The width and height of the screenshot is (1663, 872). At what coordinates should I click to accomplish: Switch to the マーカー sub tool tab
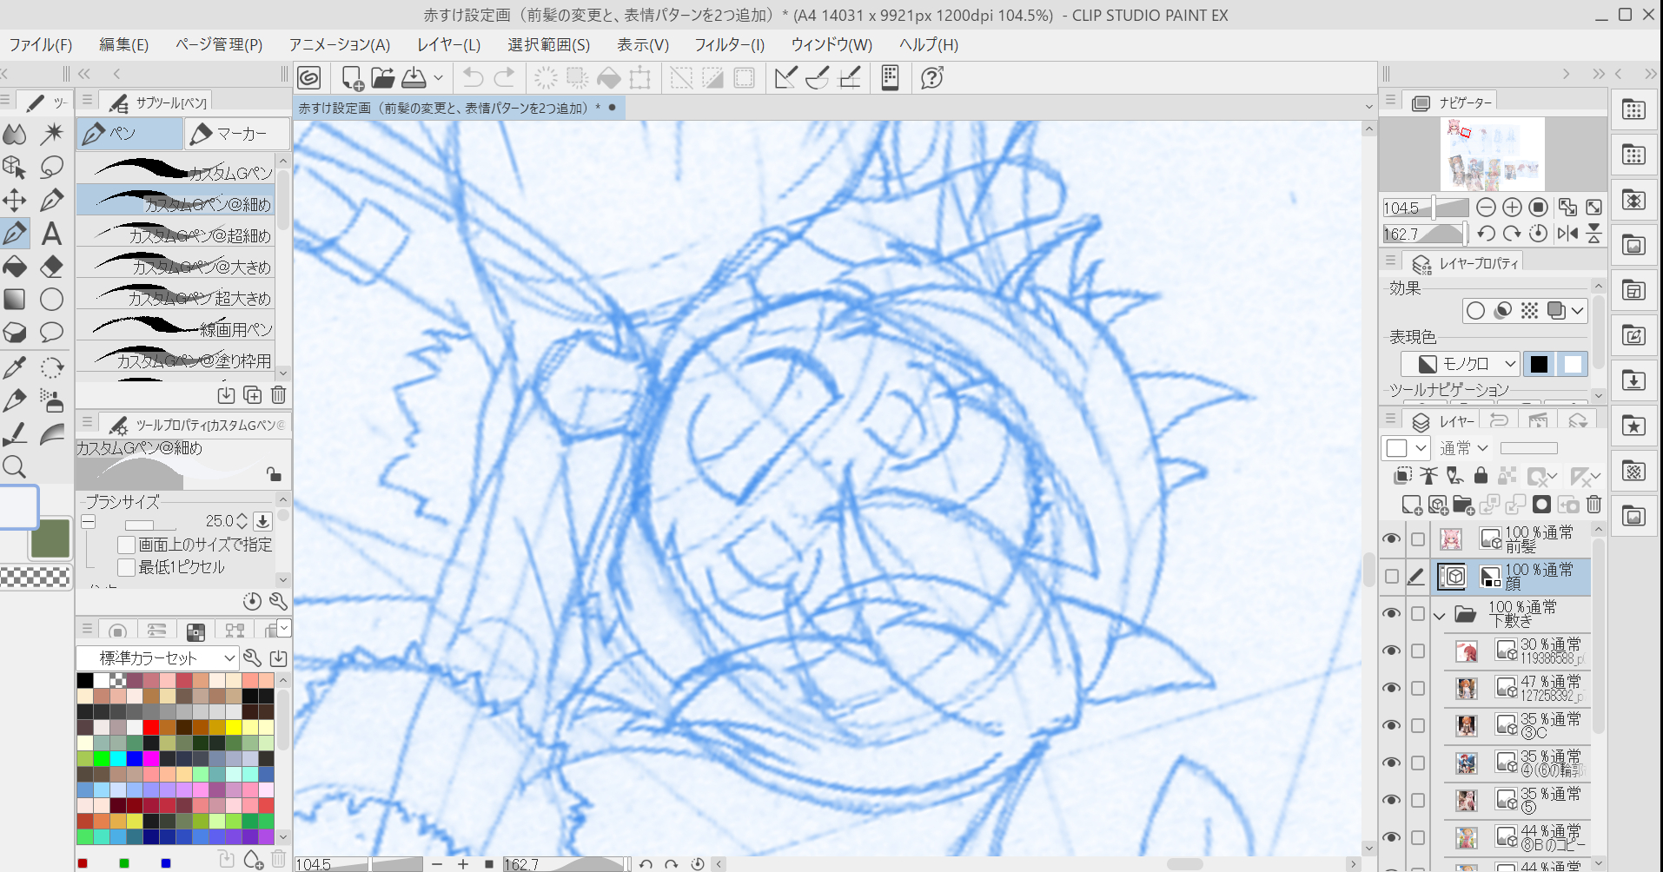237,134
